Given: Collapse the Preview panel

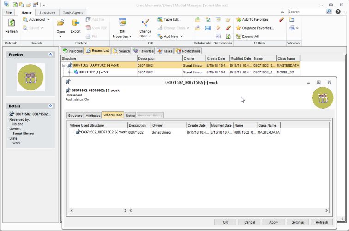Looking at the screenshot, I should pyautogui.click(x=50, y=55).
